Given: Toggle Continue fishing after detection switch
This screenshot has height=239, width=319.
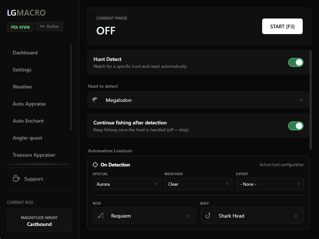Looking at the screenshot, I should 295,126.
